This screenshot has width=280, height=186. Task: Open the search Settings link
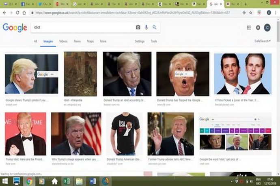tap(140, 41)
